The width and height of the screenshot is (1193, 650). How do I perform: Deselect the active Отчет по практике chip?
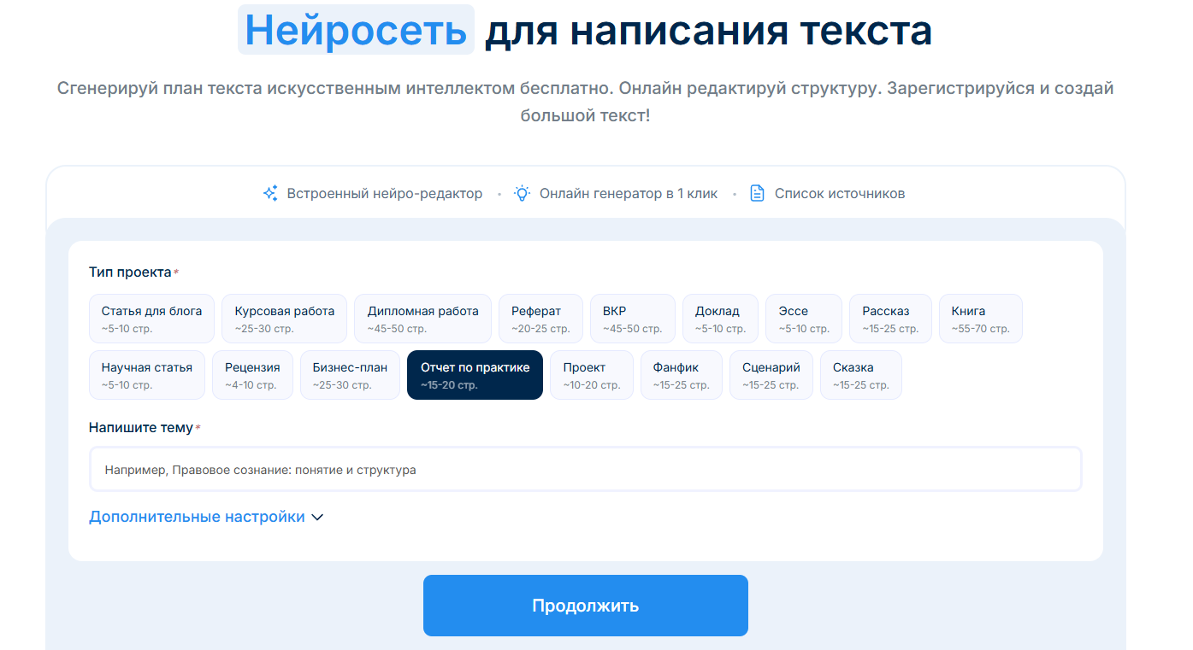pyautogui.click(x=475, y=374)
